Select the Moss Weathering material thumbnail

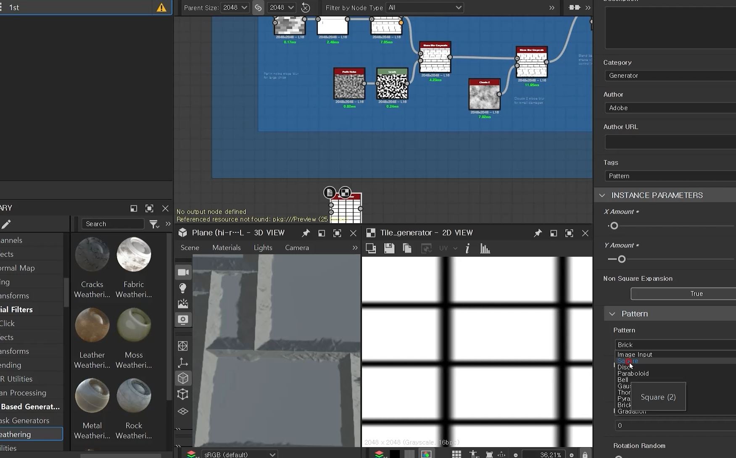click(134, 325)
